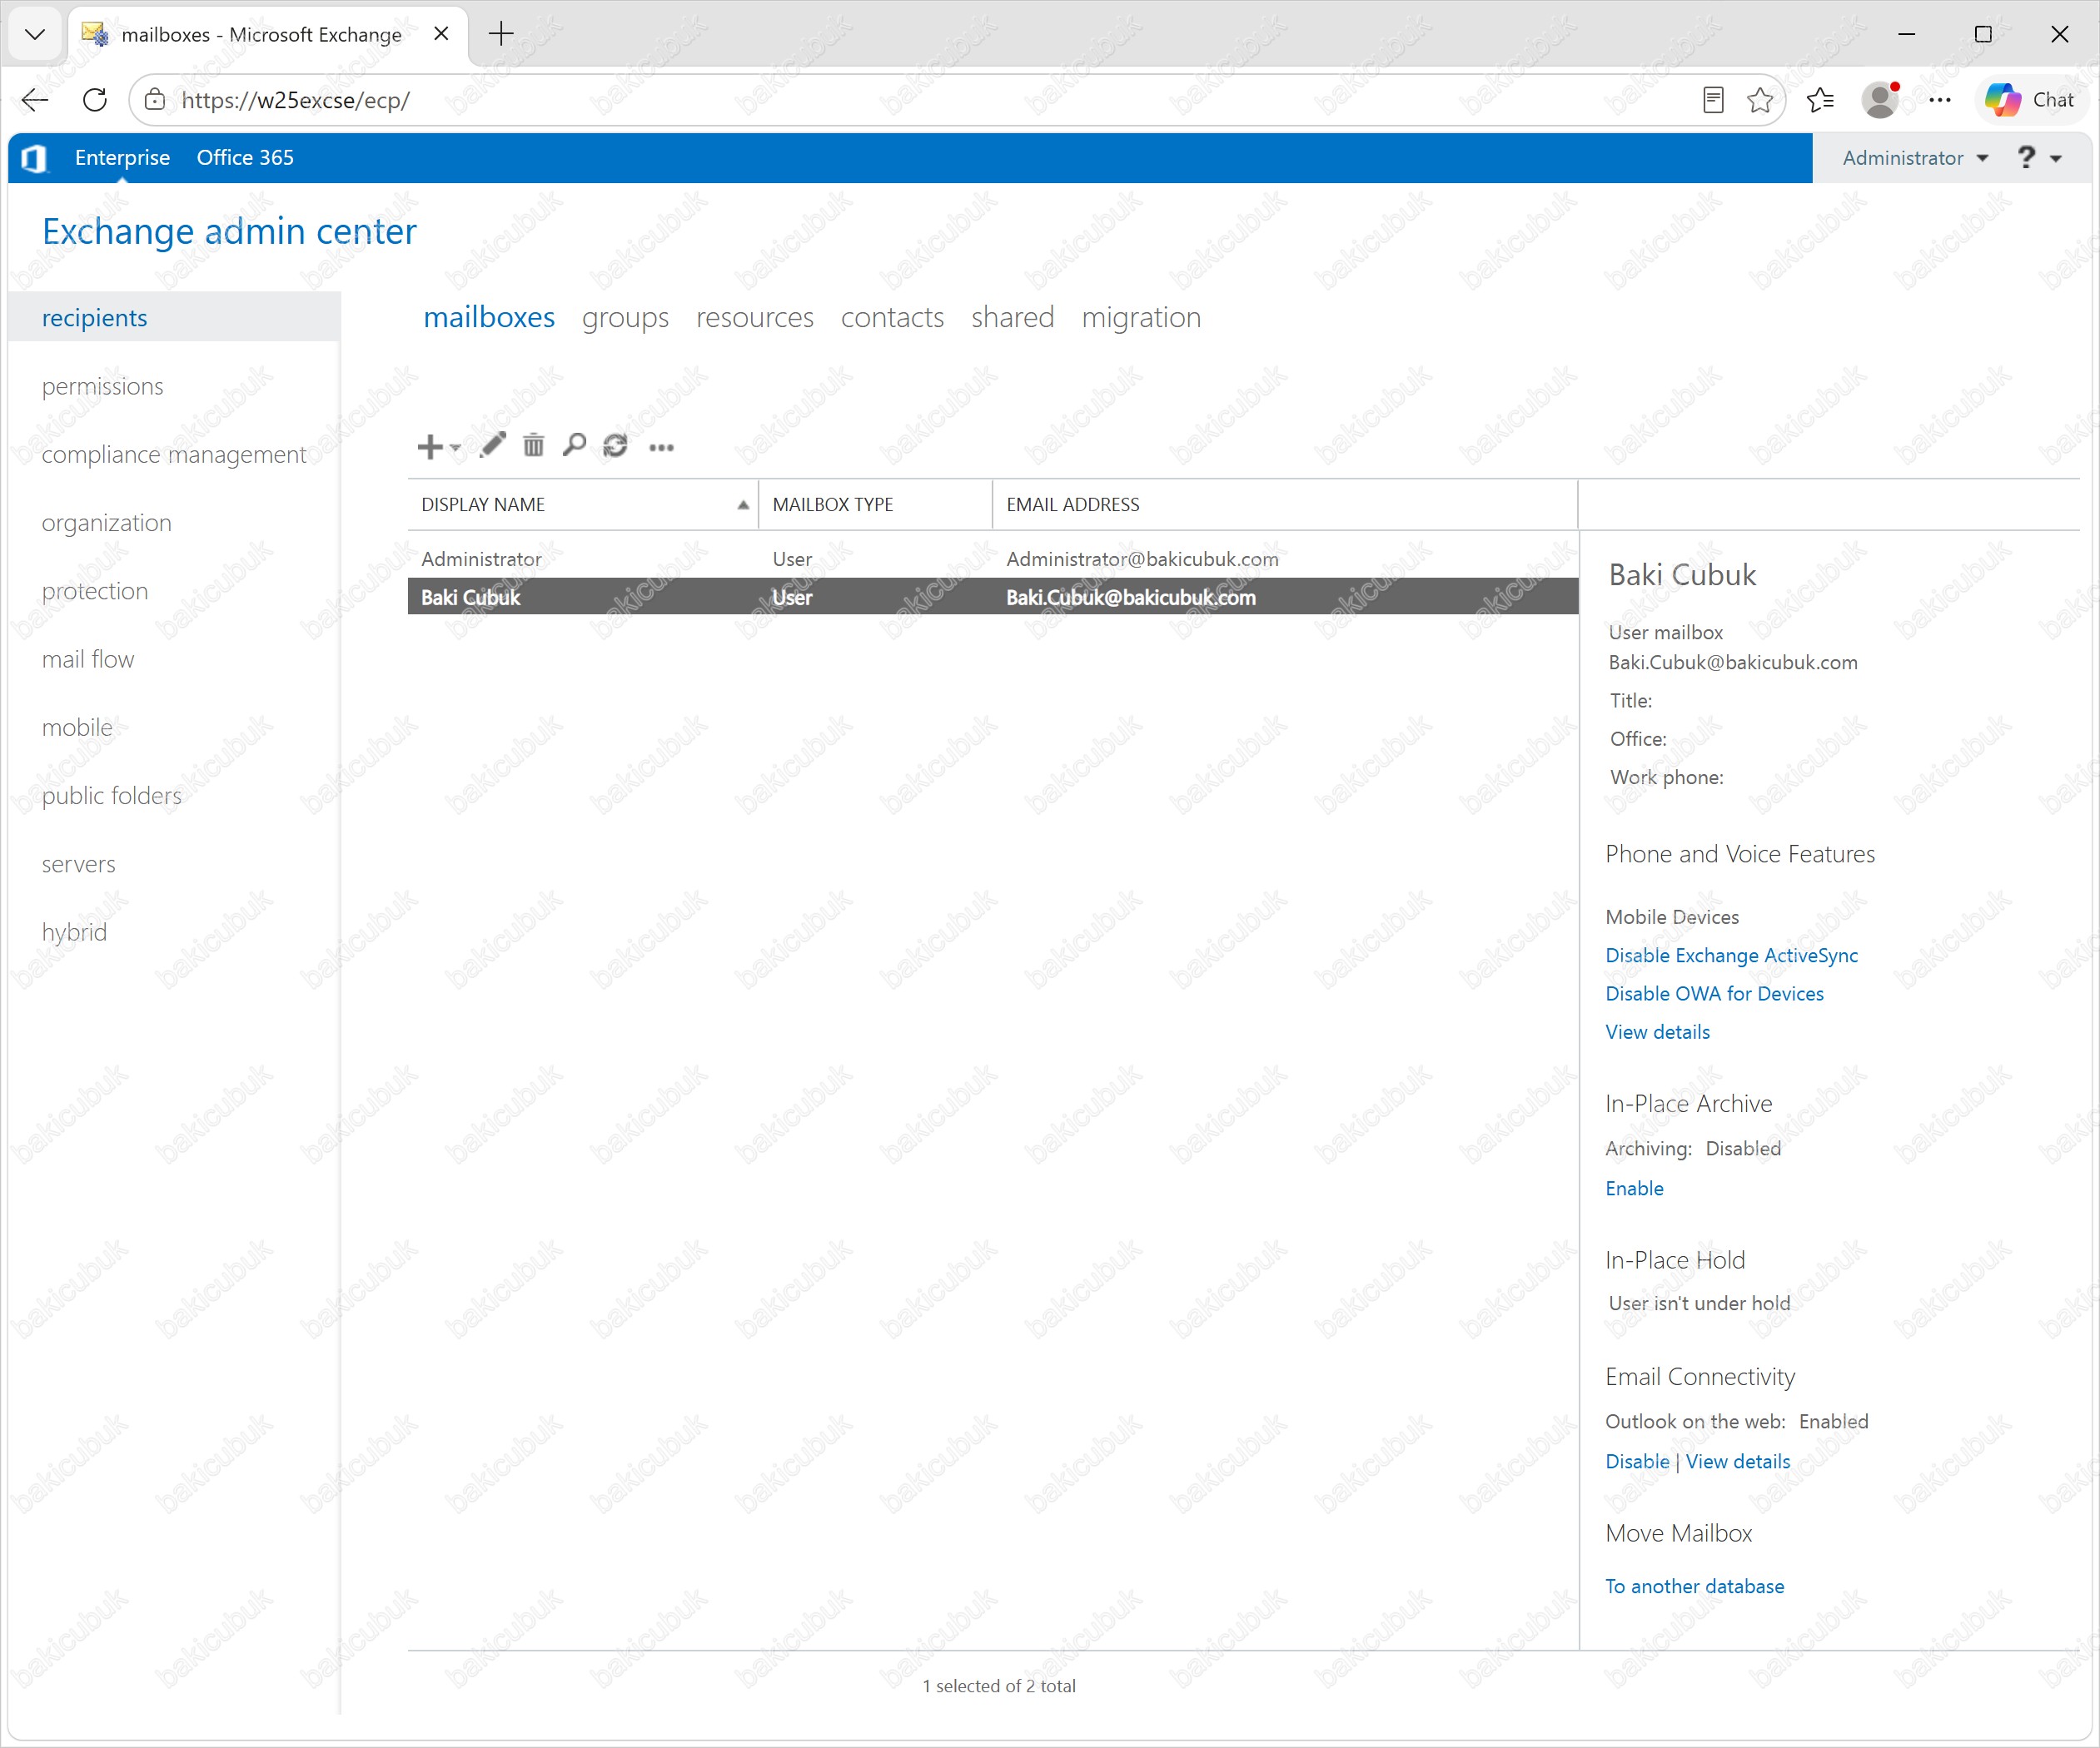This screenshot has height=1748, width=2100.
Task: Open recipients in the sidebar
Action: click(174, 318)
